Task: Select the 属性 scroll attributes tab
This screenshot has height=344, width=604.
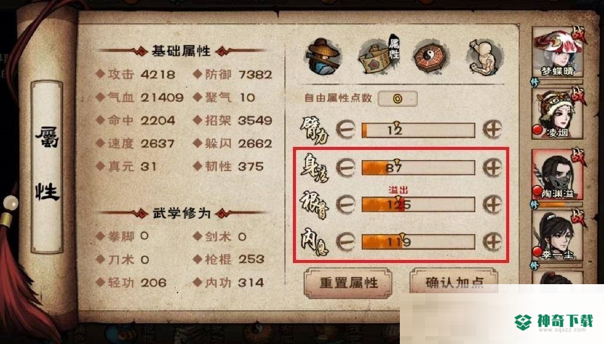Action: click(x=378, y=56)
